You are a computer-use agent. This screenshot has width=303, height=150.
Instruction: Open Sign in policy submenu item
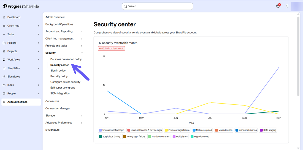58,71
